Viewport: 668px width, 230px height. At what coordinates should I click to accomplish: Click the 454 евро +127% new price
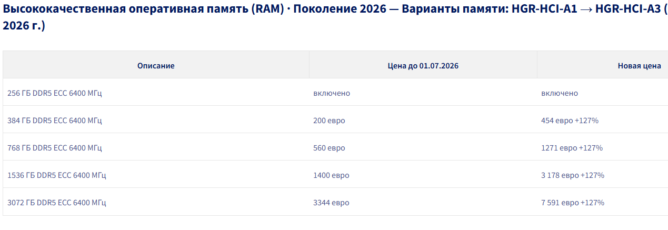coord(570,121)
